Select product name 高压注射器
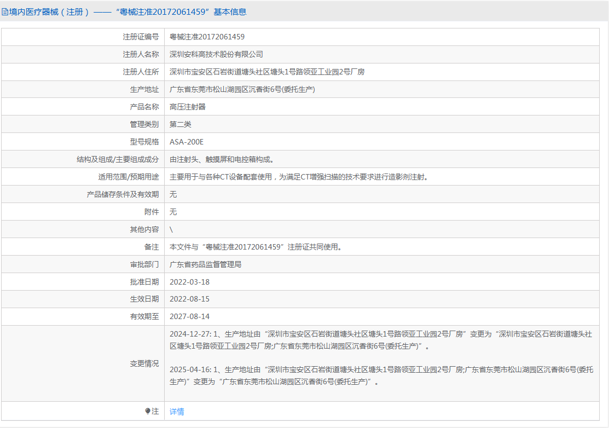 point(188,107)
